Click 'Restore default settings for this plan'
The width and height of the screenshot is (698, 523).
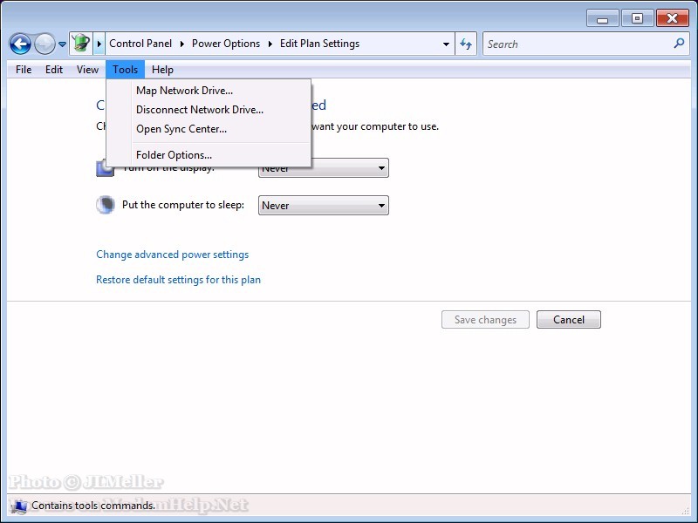tap(178, 280)
